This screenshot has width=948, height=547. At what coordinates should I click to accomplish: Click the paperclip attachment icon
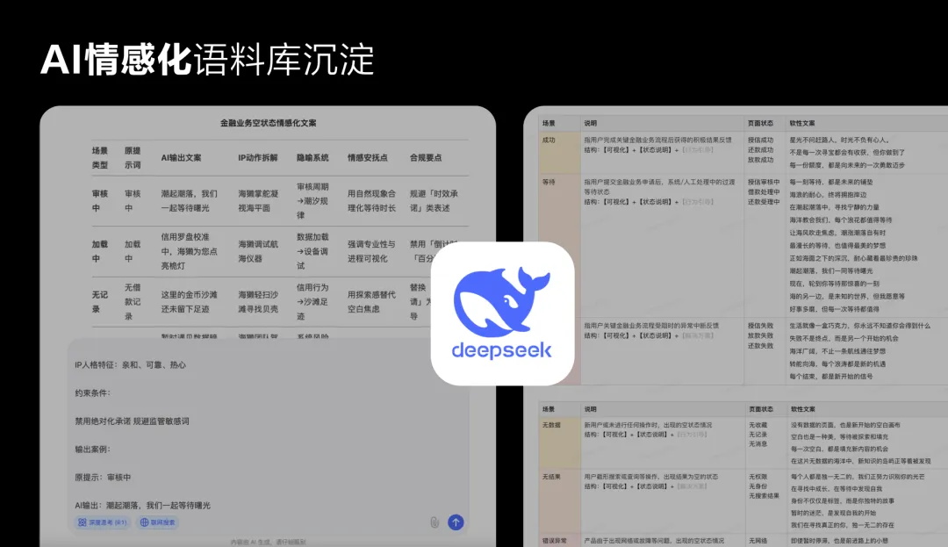(x=434, y=522)
